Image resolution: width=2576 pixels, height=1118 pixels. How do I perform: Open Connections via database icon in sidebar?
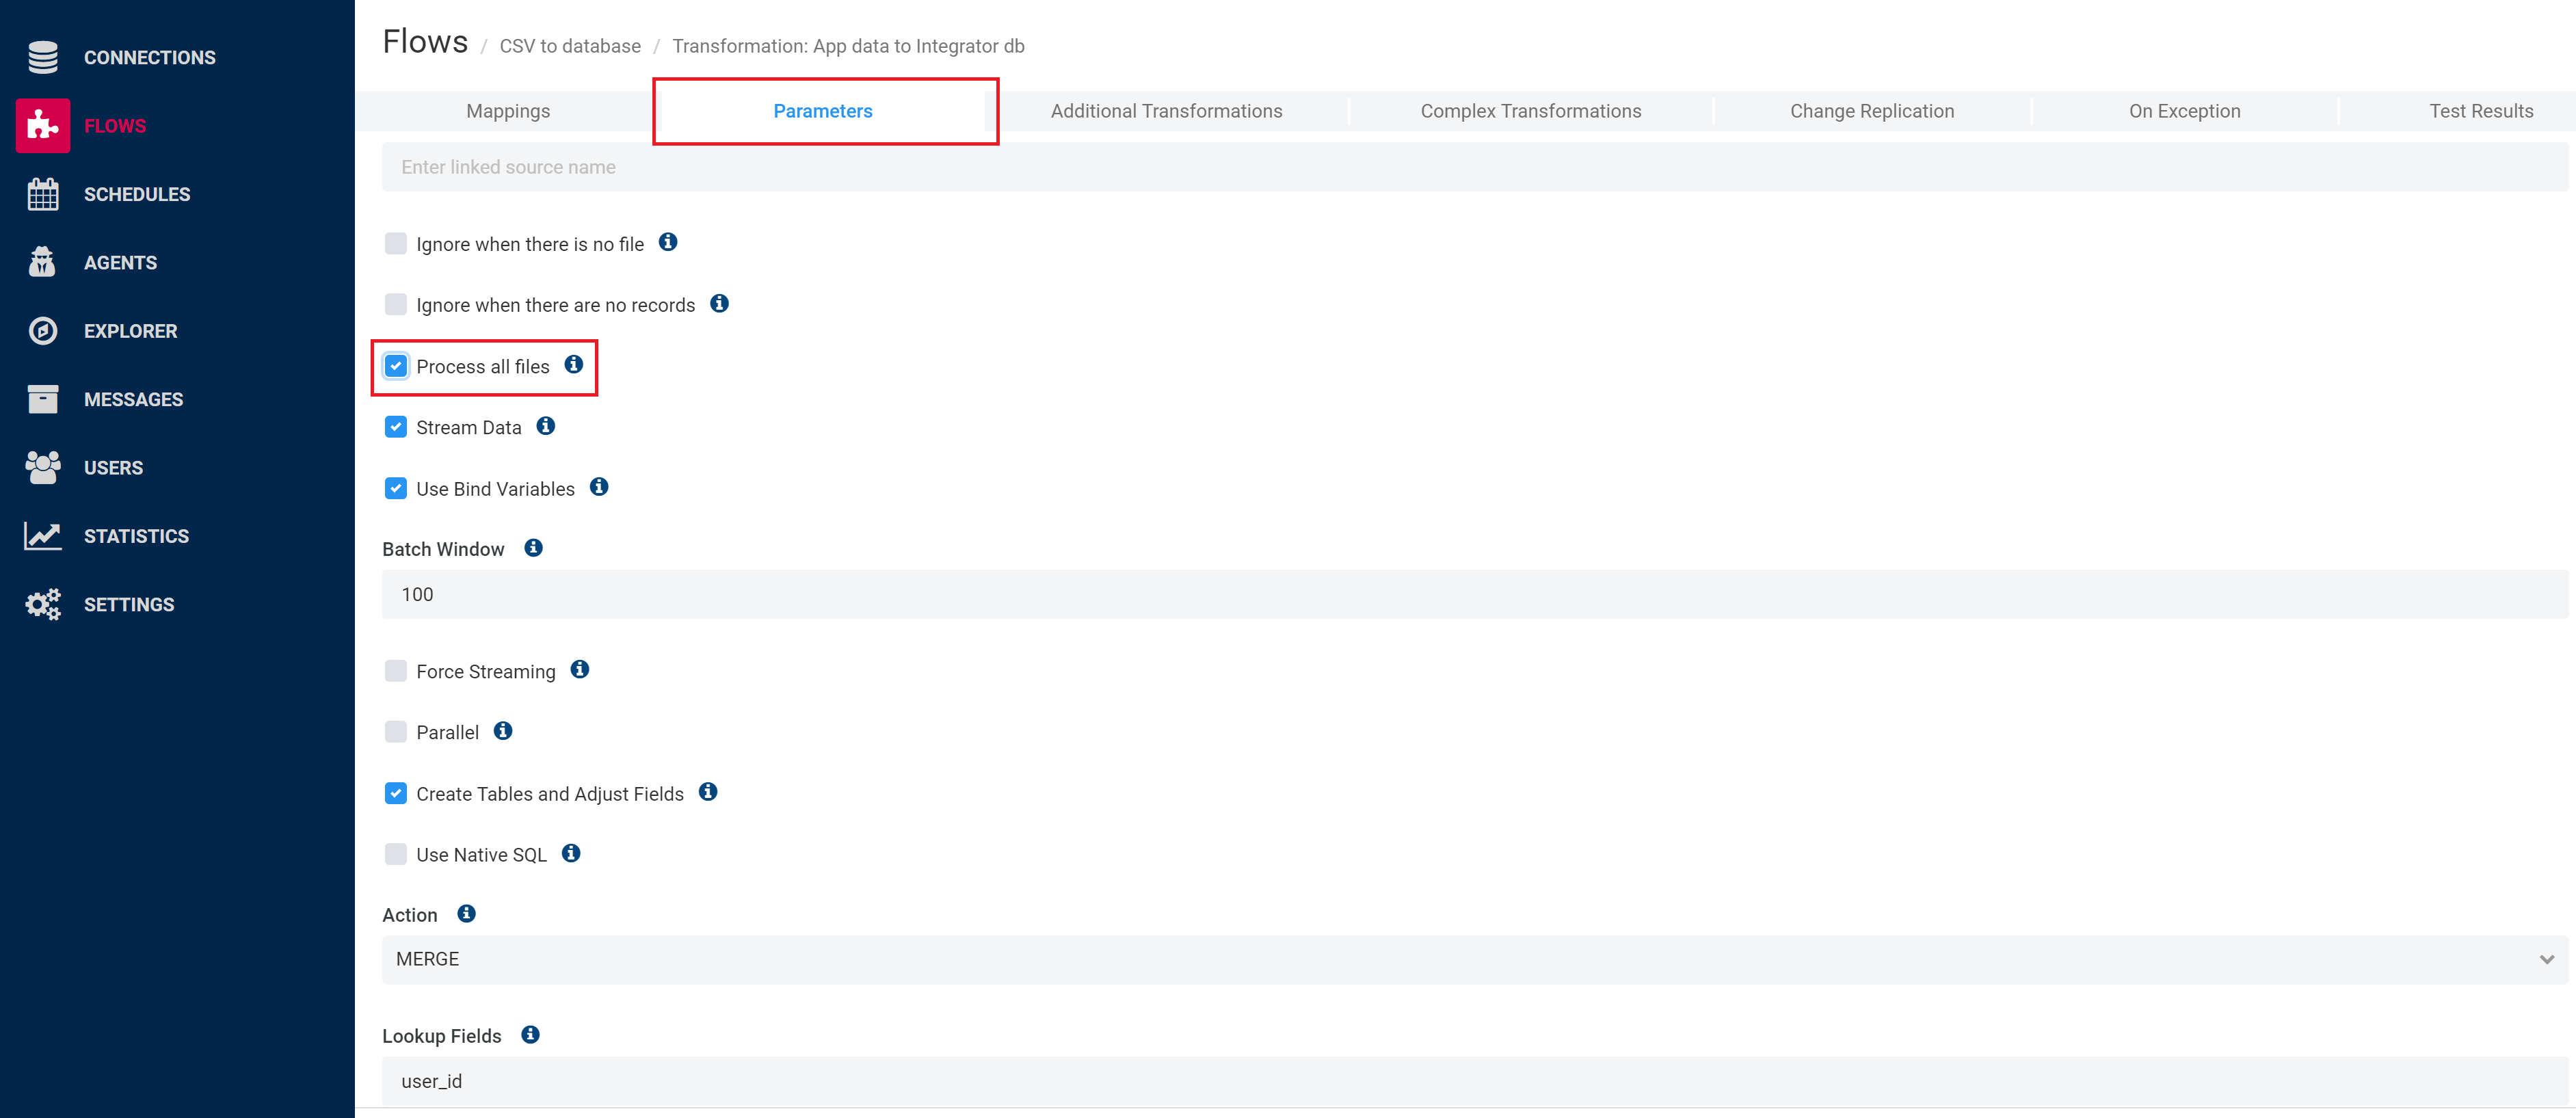[43, 57]
